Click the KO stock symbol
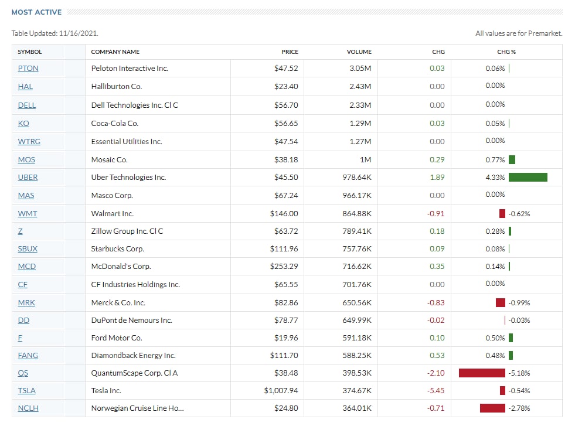Screen dimensions: 575x426 (x=23, y=124)
